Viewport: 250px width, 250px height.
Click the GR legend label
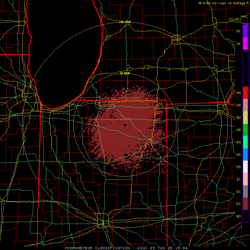click(238, 105)
